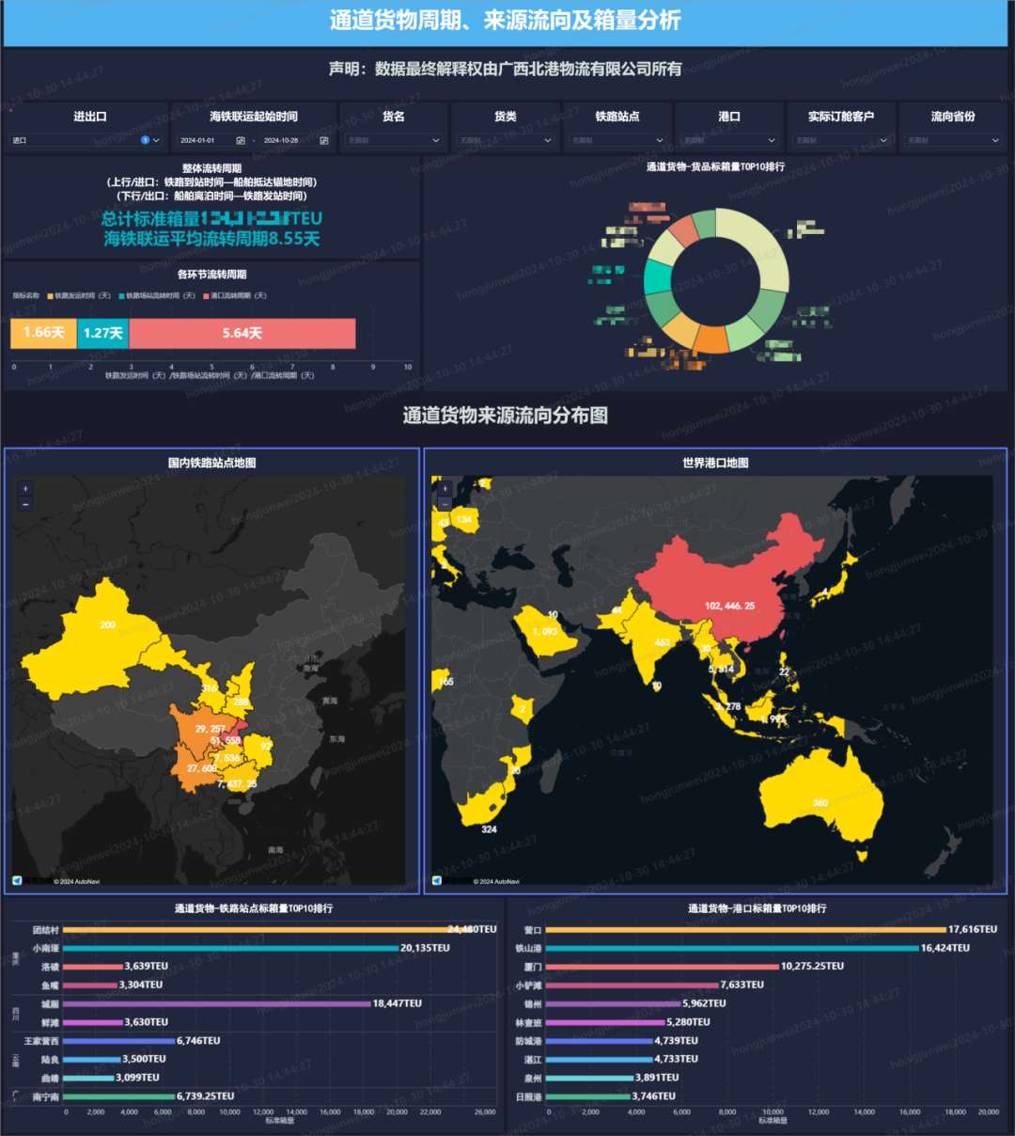Toggle 铁路场站流转时间 legend series
Viewport: 1015px width, 1136px height.
(158, 296)
